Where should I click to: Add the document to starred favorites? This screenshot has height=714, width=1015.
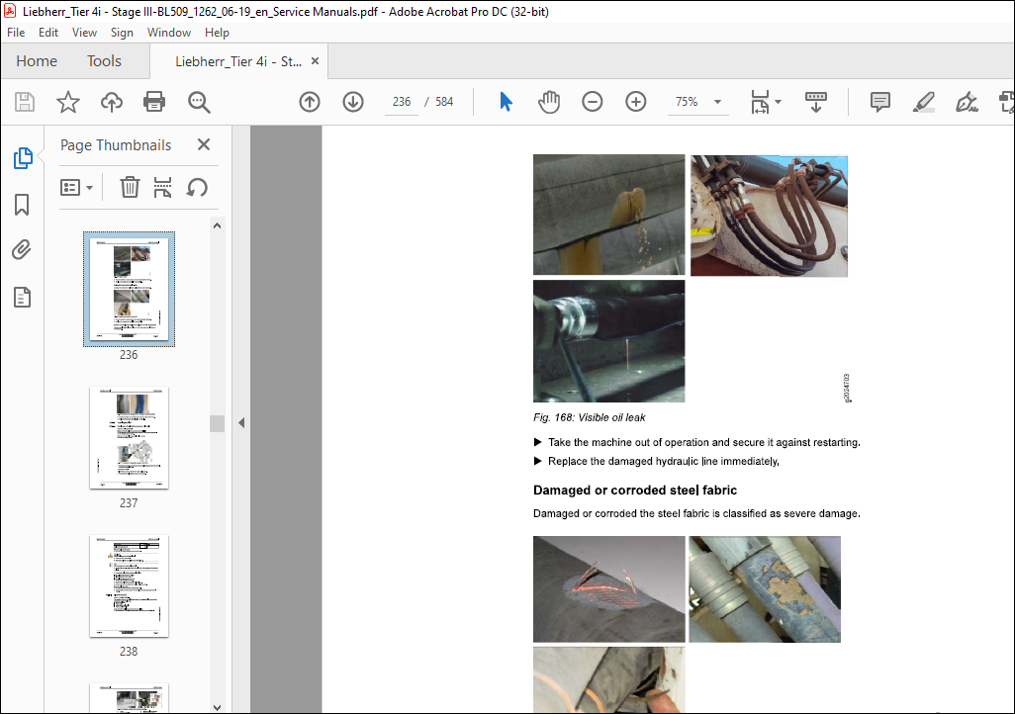[68, 102]
